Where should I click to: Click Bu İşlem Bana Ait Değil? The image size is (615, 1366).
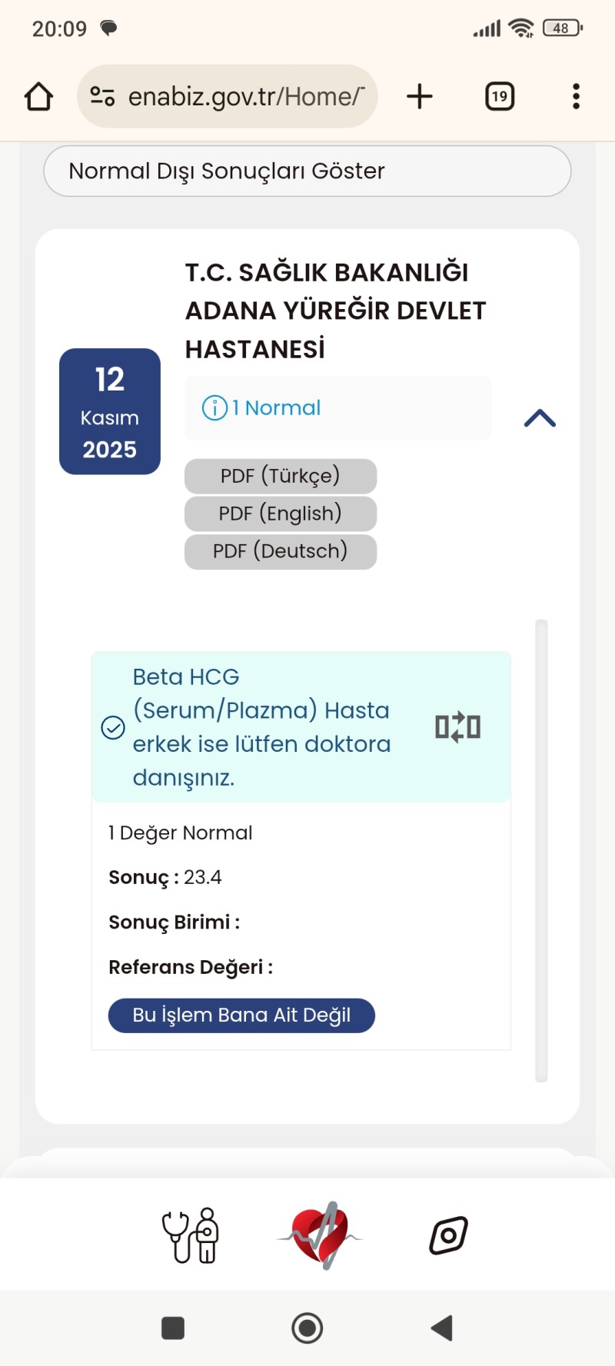[241, 1015]
